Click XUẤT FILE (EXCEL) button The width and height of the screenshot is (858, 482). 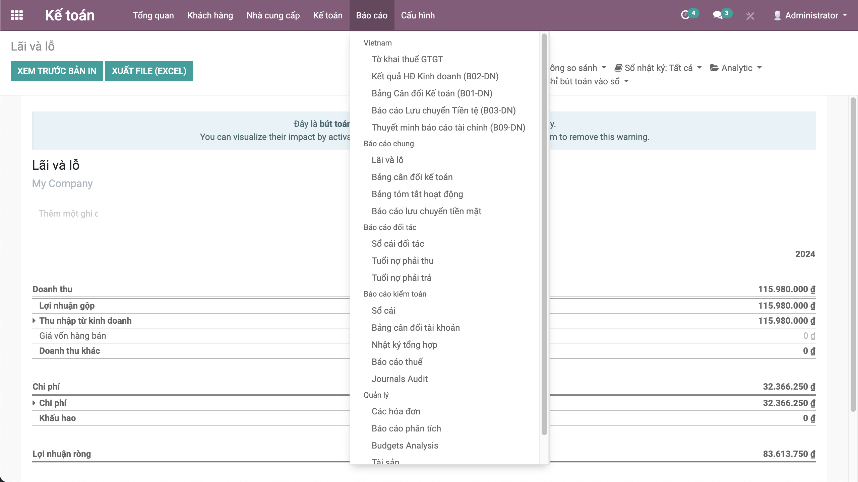149,71
